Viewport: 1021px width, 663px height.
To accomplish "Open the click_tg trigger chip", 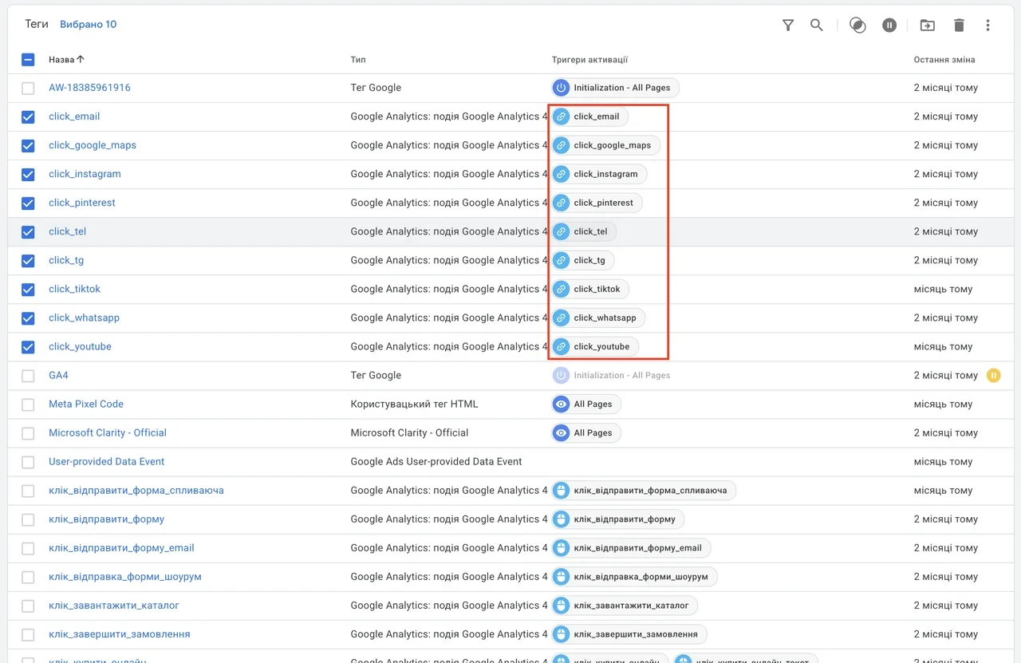I will (x=583, y=260).
